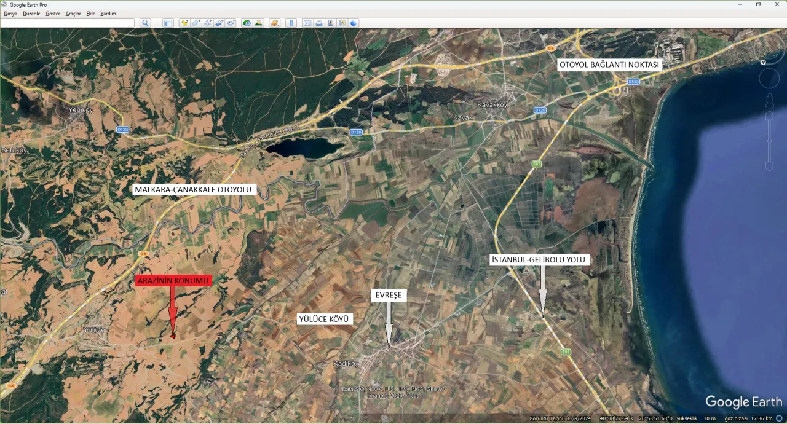Click the N north compass marker
The width and height of the screenshot is (787, 424).
[x=763, y=62]
